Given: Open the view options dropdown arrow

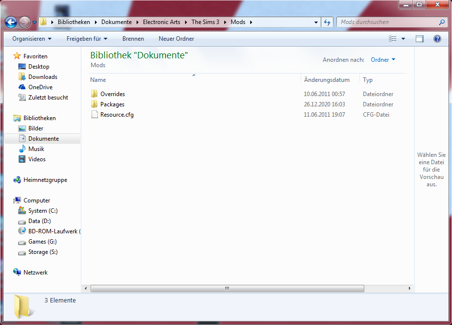Looking at the screenshot, I should pos(404,39).
